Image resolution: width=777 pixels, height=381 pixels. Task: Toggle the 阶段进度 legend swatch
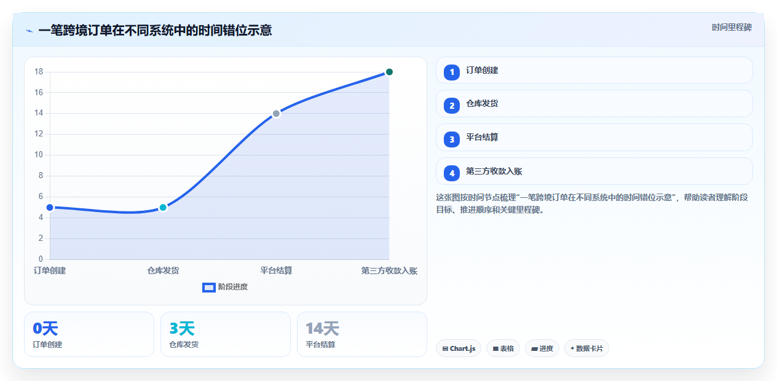tap(209, 287)
